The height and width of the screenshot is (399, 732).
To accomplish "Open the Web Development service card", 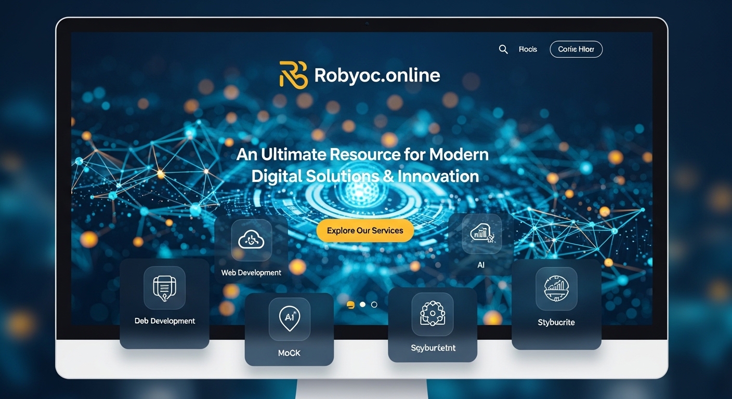I will click(x=251, y=249).
